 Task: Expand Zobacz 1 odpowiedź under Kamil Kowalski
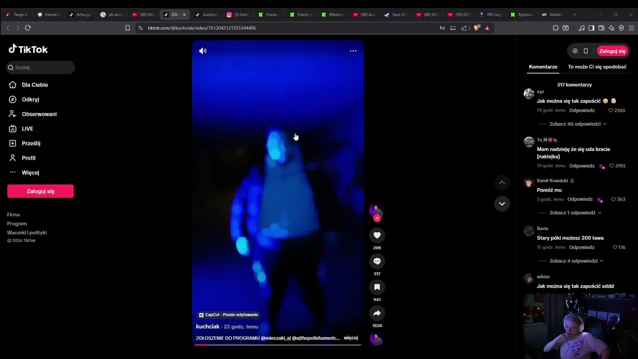click(x=575, y=212)
